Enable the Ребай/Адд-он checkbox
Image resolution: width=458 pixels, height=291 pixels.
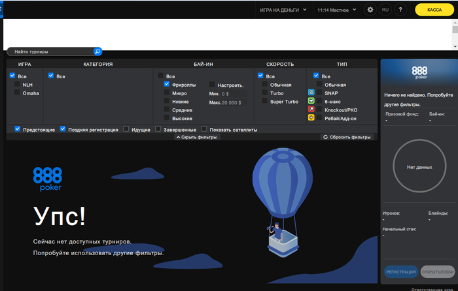pos(319,117)
